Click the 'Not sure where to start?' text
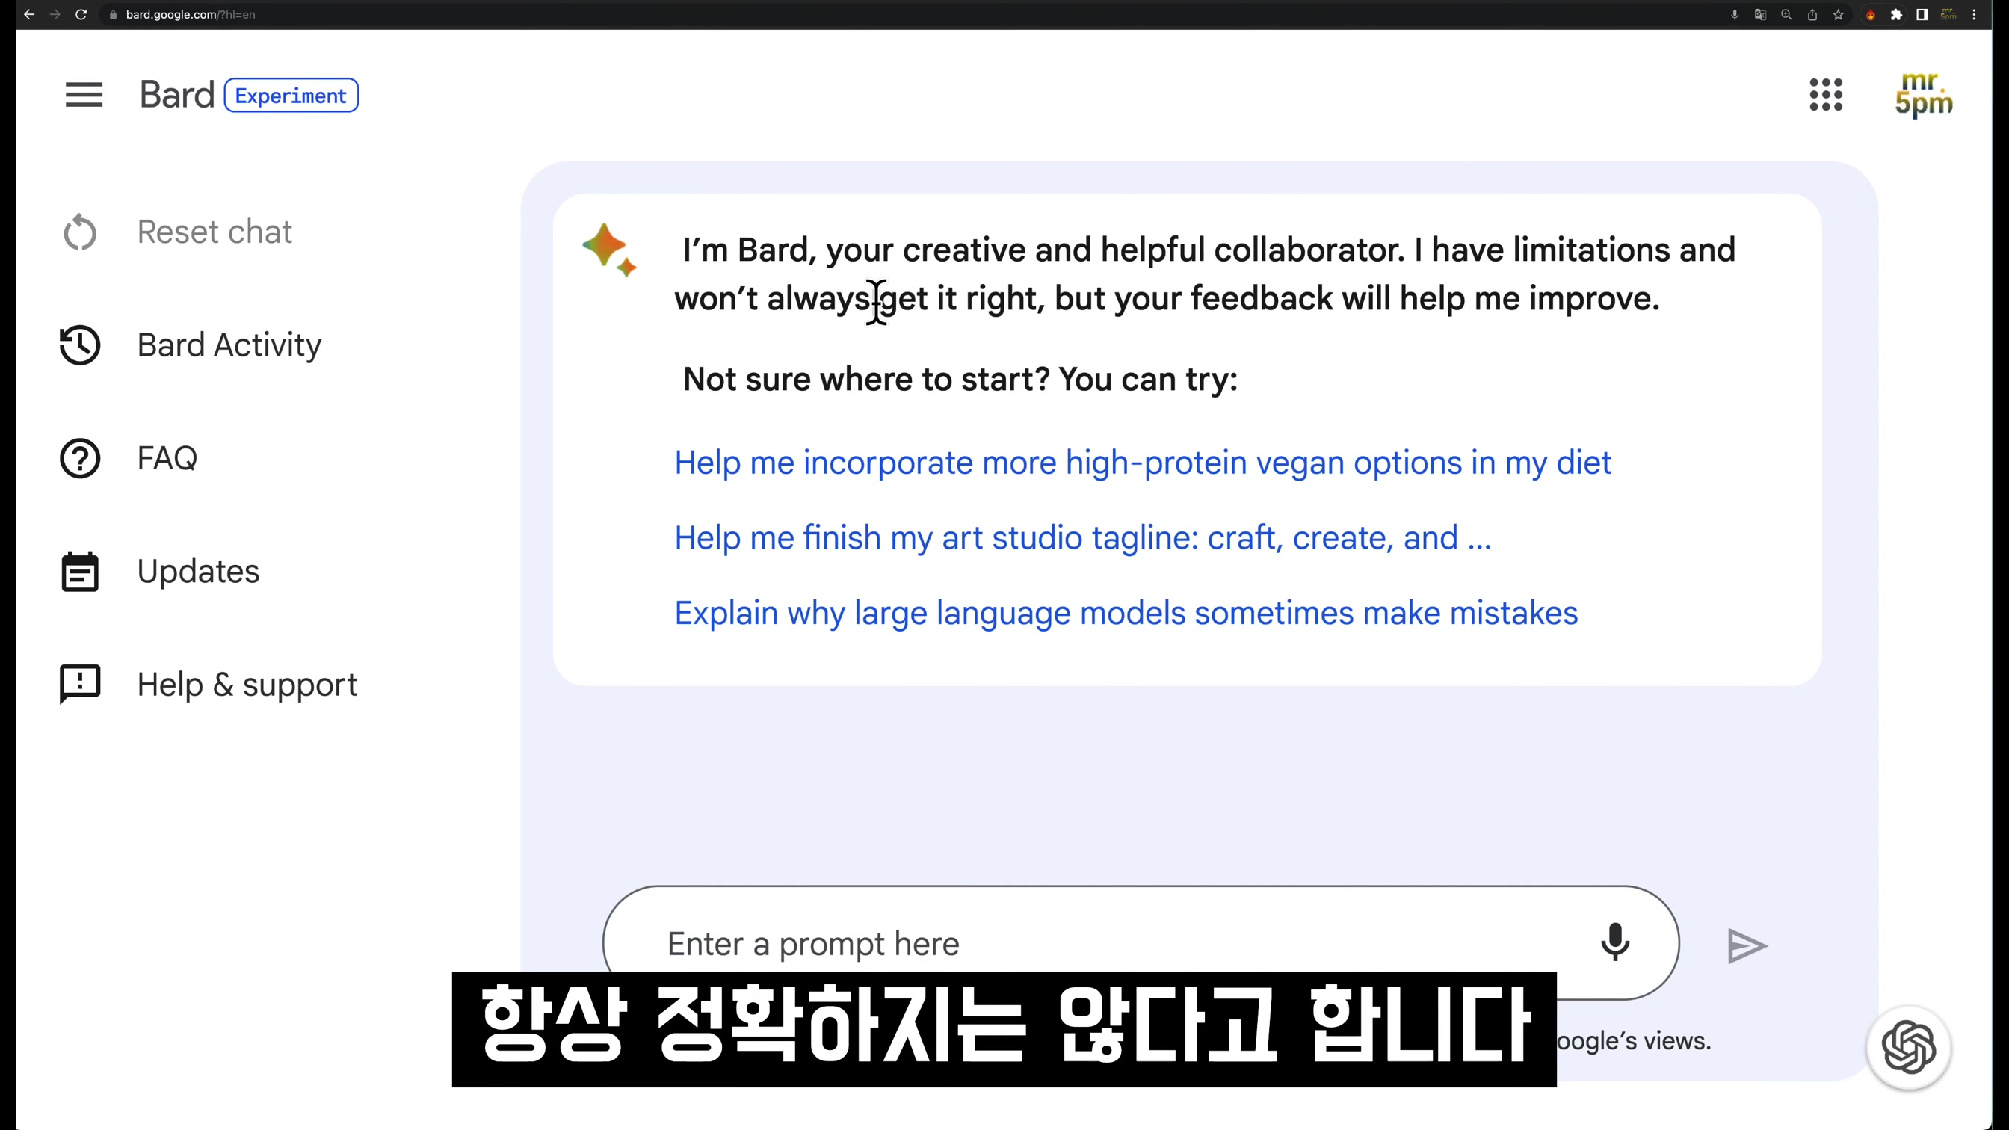 point(866,379)
